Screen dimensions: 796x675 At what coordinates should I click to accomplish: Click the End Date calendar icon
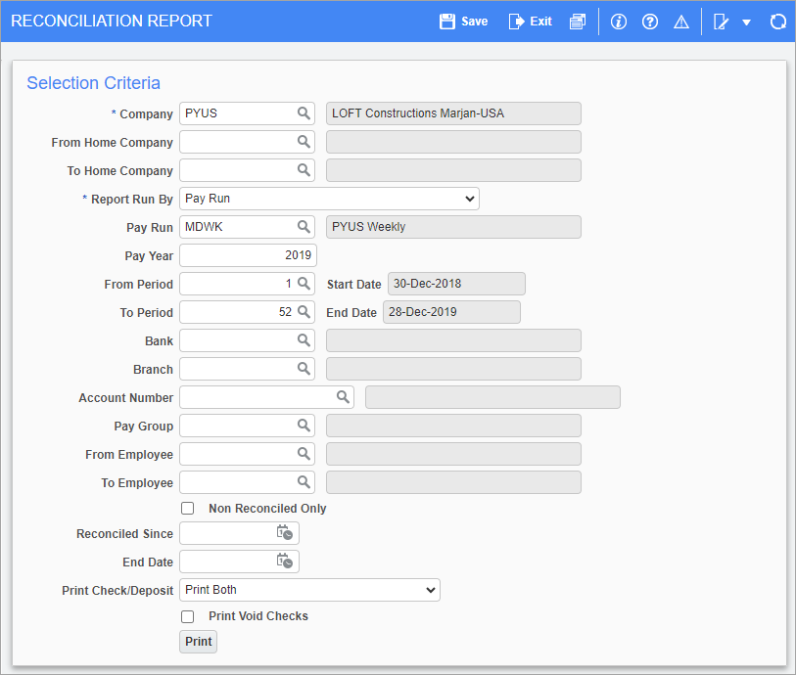click(x=284, y=562)
